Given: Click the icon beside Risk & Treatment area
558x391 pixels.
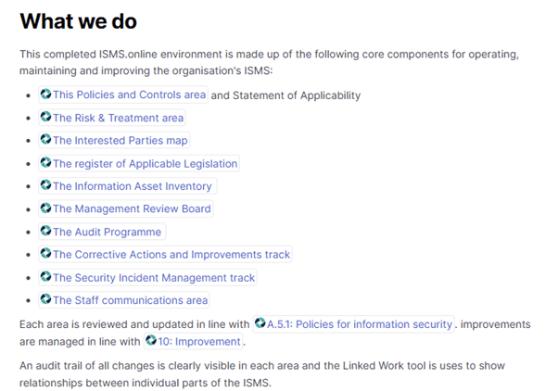Looking at the screenshot, I should click(46, 117).
